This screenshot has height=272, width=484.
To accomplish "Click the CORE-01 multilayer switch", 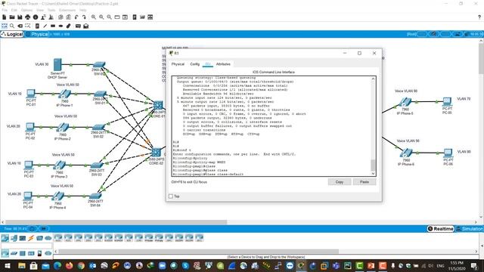I will pyautogui.click(x=158, y=106).
